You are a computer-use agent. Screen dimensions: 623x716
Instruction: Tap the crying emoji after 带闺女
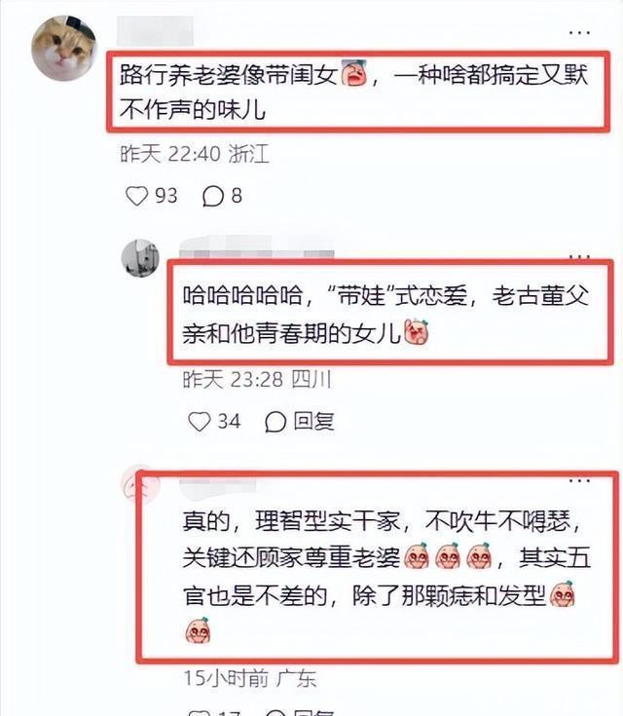click(353, 73)
